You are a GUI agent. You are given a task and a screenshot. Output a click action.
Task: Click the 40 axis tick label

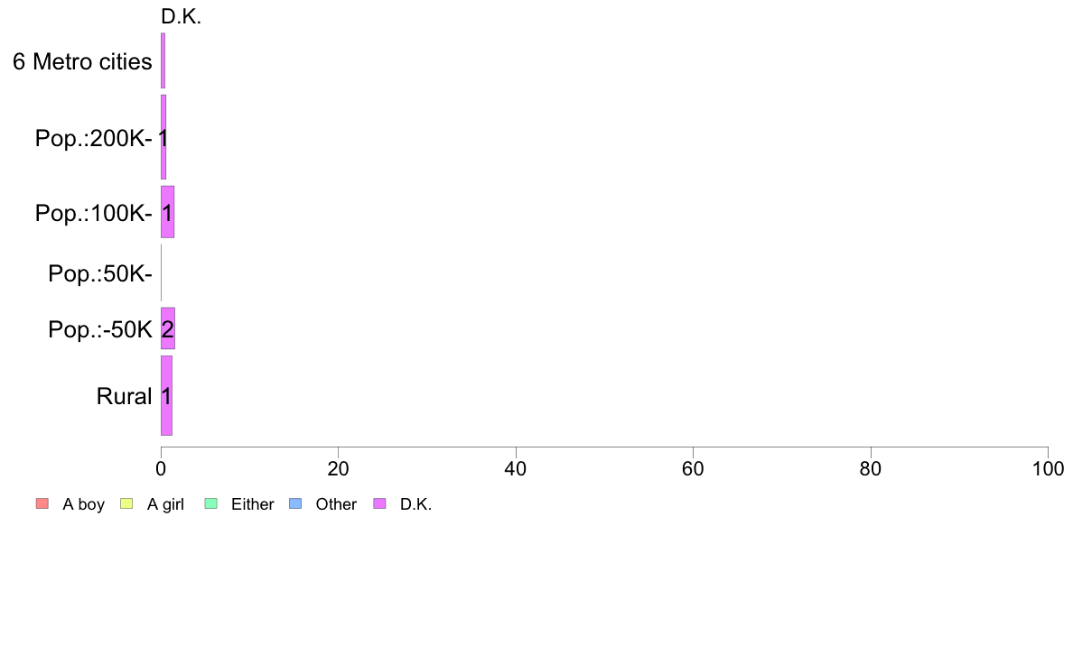tap(516, 468)
